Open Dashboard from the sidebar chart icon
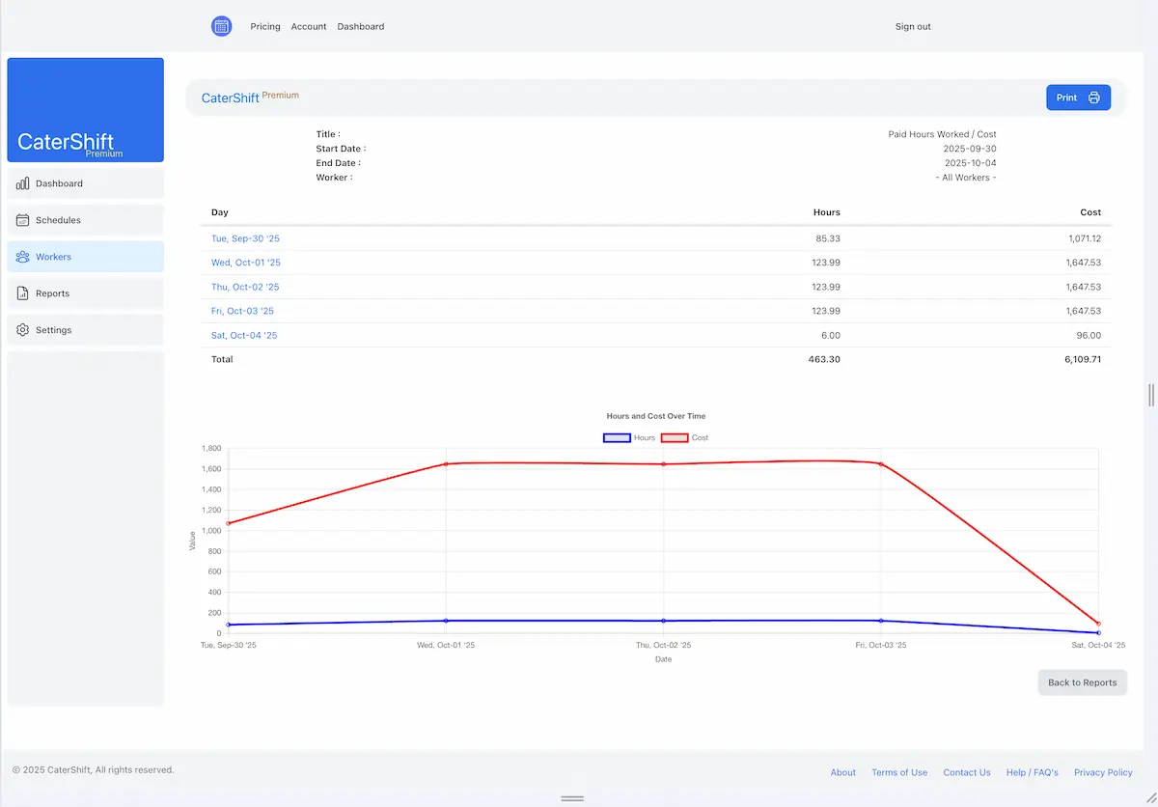This screenshot has height=807, width=1158. pyautogui.click(x=21, y=183)
